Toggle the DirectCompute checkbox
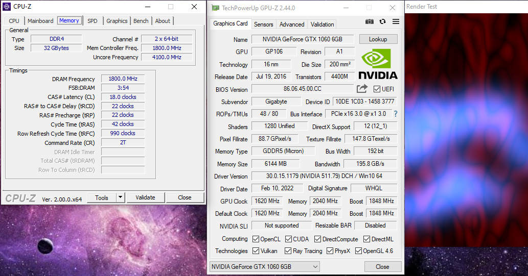This screenshot has width=528, height=276. tap(317, 239)
